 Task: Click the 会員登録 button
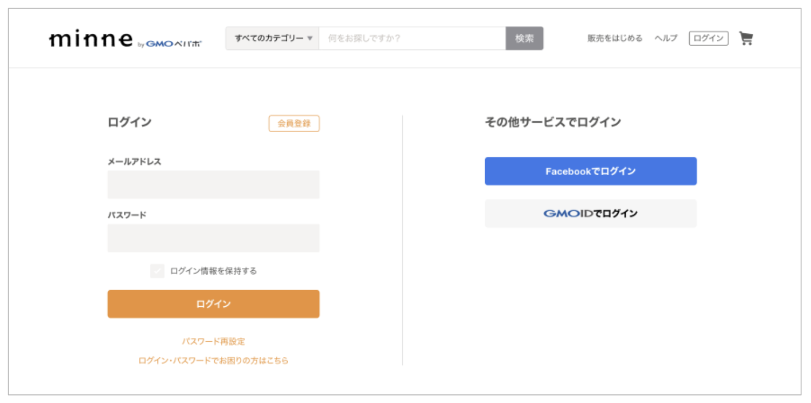(294, 124)
